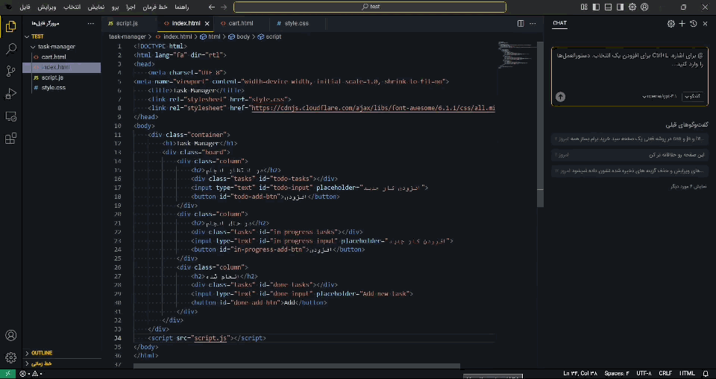Toggle the secondary sidebar layout icon
The image size is (716, 379).
[620, 7]
